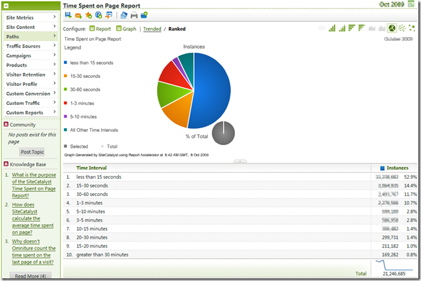The width and height of the screenshot is (421, 281).
Task: Open the calendar icon beside Oct 2009
Action: 411,5
